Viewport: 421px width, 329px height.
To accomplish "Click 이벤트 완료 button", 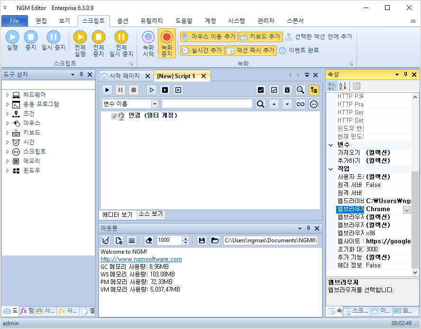I will (299, 50).
